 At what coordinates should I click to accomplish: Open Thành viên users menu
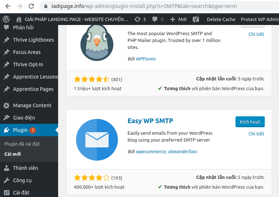[x=25, y=168]
